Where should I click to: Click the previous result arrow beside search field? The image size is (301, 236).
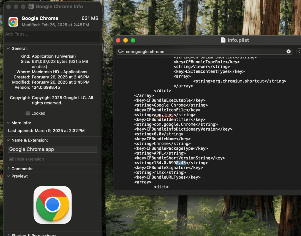pos(299,52)
